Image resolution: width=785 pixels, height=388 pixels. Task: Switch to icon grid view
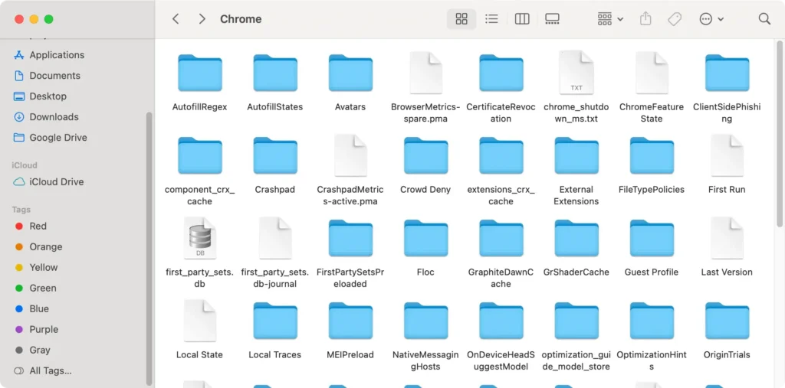[x=461, y=19]
